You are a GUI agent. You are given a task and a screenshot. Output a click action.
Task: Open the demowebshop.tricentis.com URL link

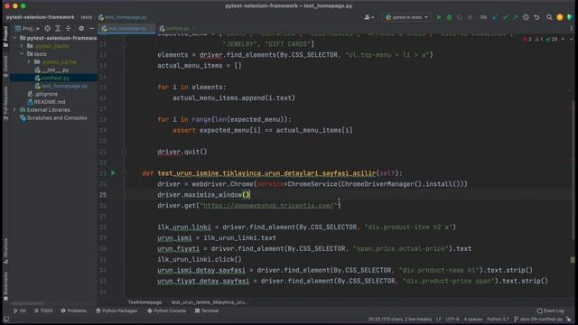(268, 206)
